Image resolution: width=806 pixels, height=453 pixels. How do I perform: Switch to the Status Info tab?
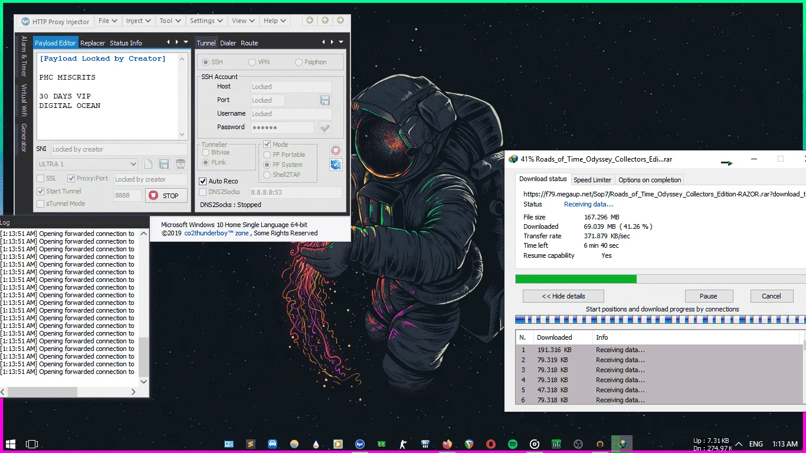point(126,43)
